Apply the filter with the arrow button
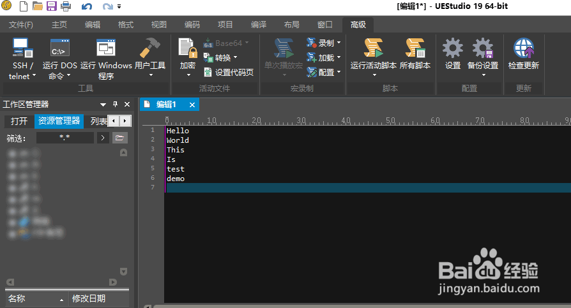Screen dimensions: 571x308 click(103, 138)
